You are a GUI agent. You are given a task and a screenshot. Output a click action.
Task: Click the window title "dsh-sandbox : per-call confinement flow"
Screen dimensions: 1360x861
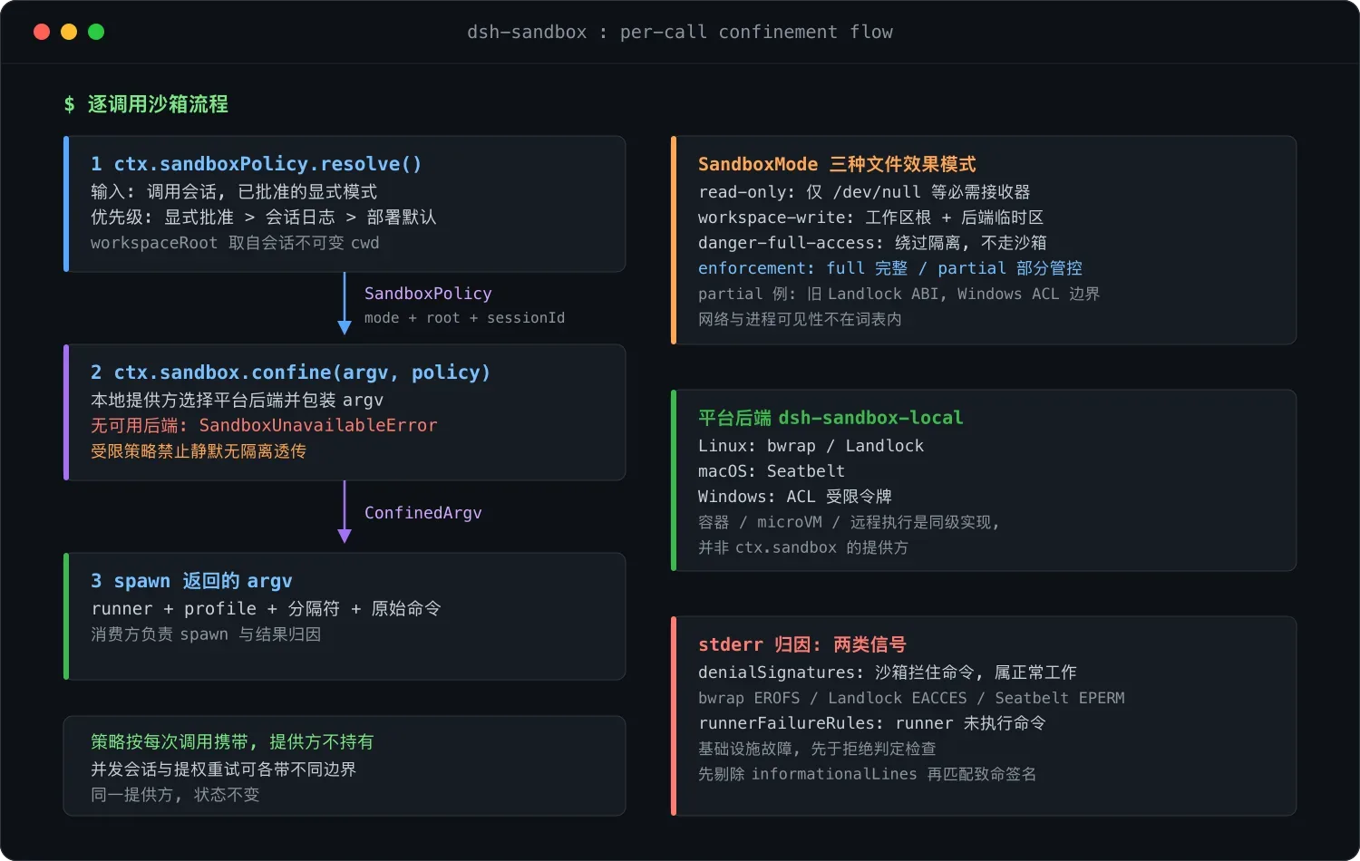pyautogui.click(x=680, y=32)
